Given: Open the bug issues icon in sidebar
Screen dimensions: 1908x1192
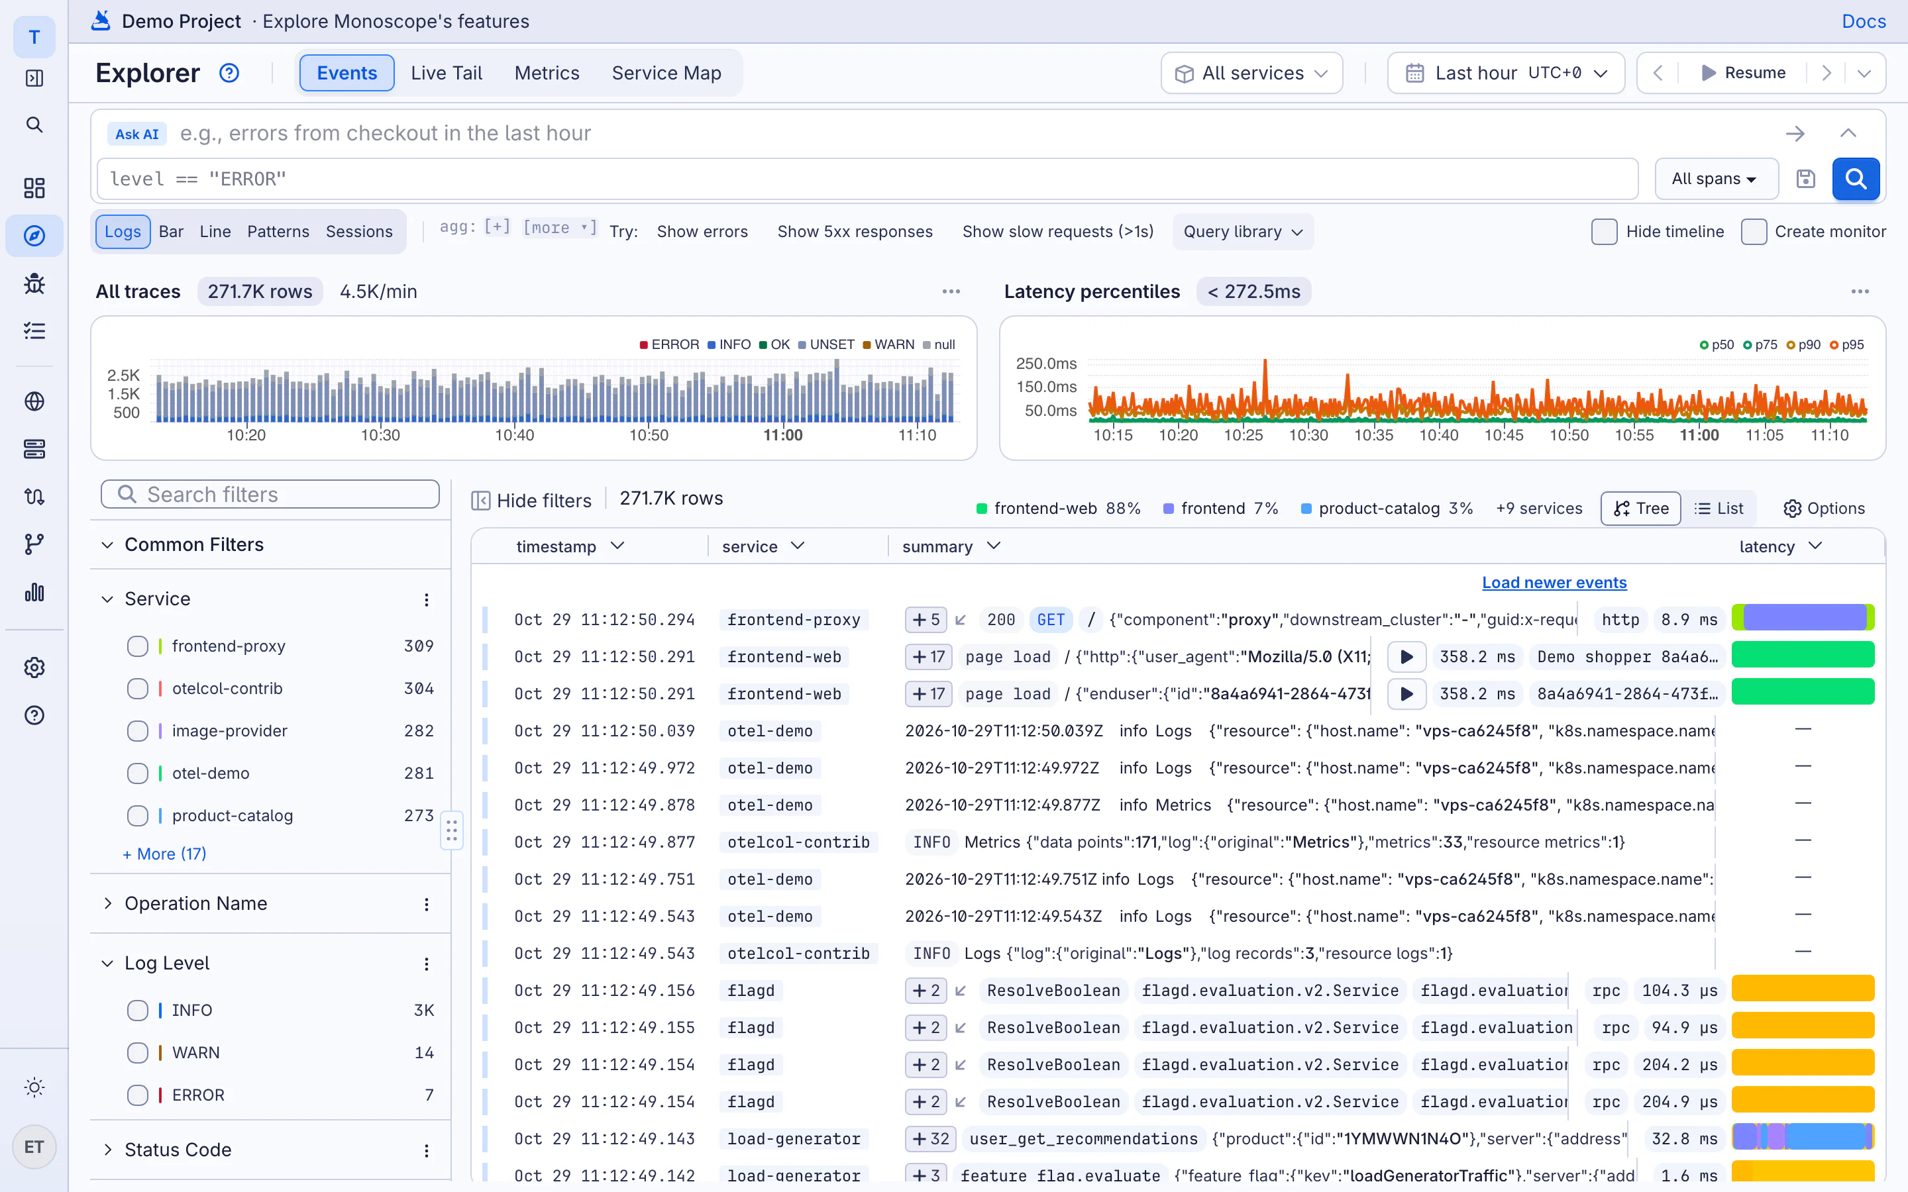Looking at the screenshot, I should 34,283.
